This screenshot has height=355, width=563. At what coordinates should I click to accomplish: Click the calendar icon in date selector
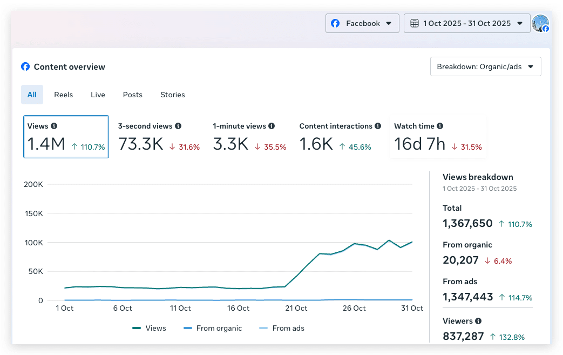click(x=415, y=23)
